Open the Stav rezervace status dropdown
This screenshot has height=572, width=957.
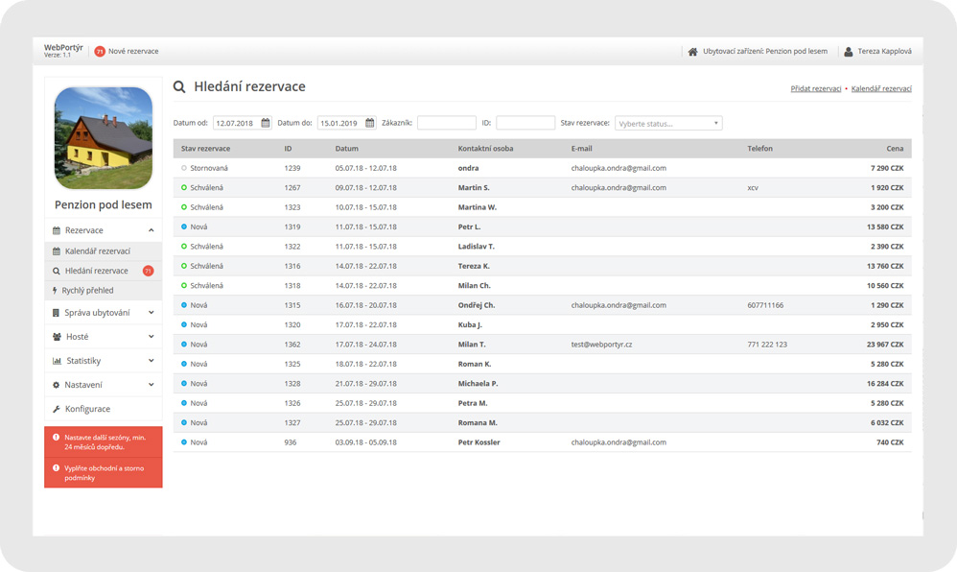tap(667, 123)
